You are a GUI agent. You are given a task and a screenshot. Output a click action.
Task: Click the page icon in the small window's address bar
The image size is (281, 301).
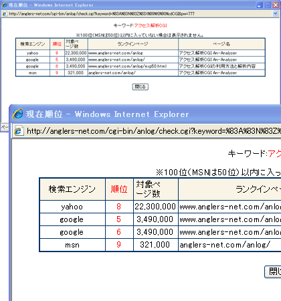(x=5, y=14)
